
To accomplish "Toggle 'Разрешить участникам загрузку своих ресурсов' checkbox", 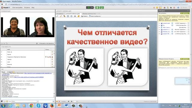I will pos(159,68).
